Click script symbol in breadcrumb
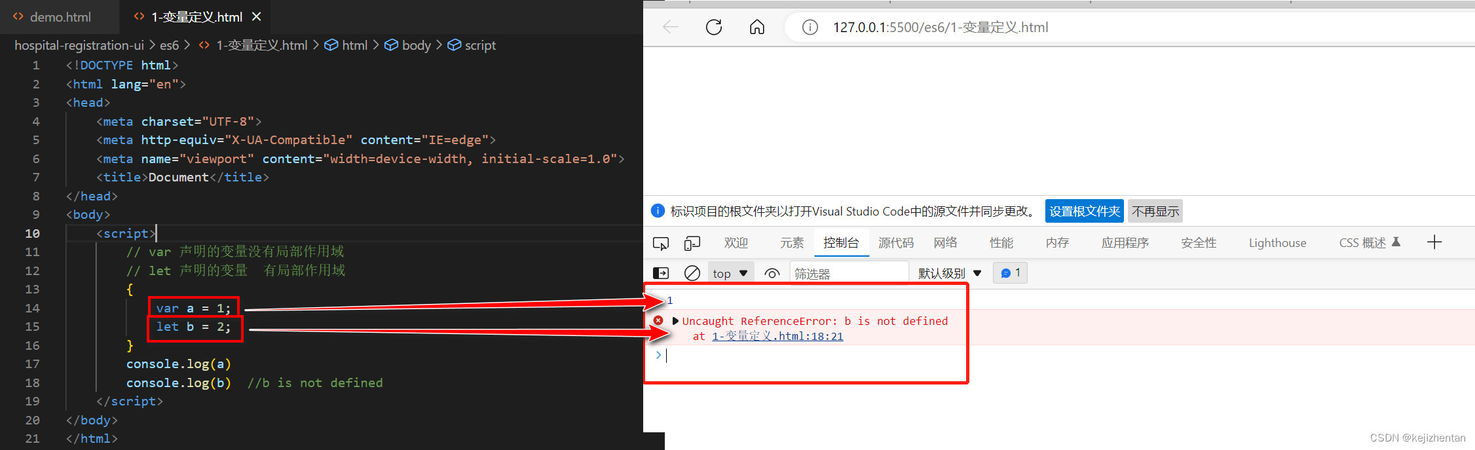The width and height of the screenshot is (1475, 450). tap(480, 45)
